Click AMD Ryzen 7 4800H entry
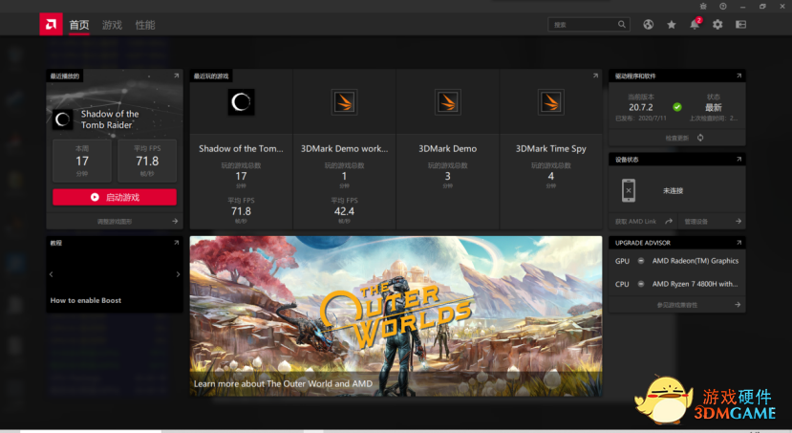This screenshot has width=792, height=433. pos(695,284)
